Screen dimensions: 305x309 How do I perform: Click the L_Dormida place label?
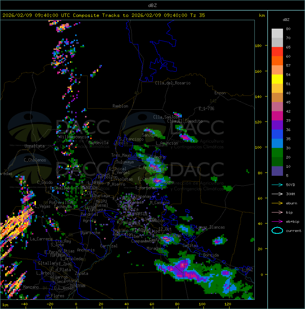coord(209,255)
